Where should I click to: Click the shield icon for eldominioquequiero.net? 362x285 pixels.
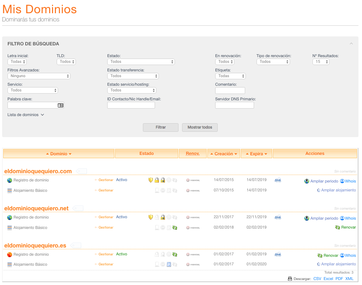point(150,217)
